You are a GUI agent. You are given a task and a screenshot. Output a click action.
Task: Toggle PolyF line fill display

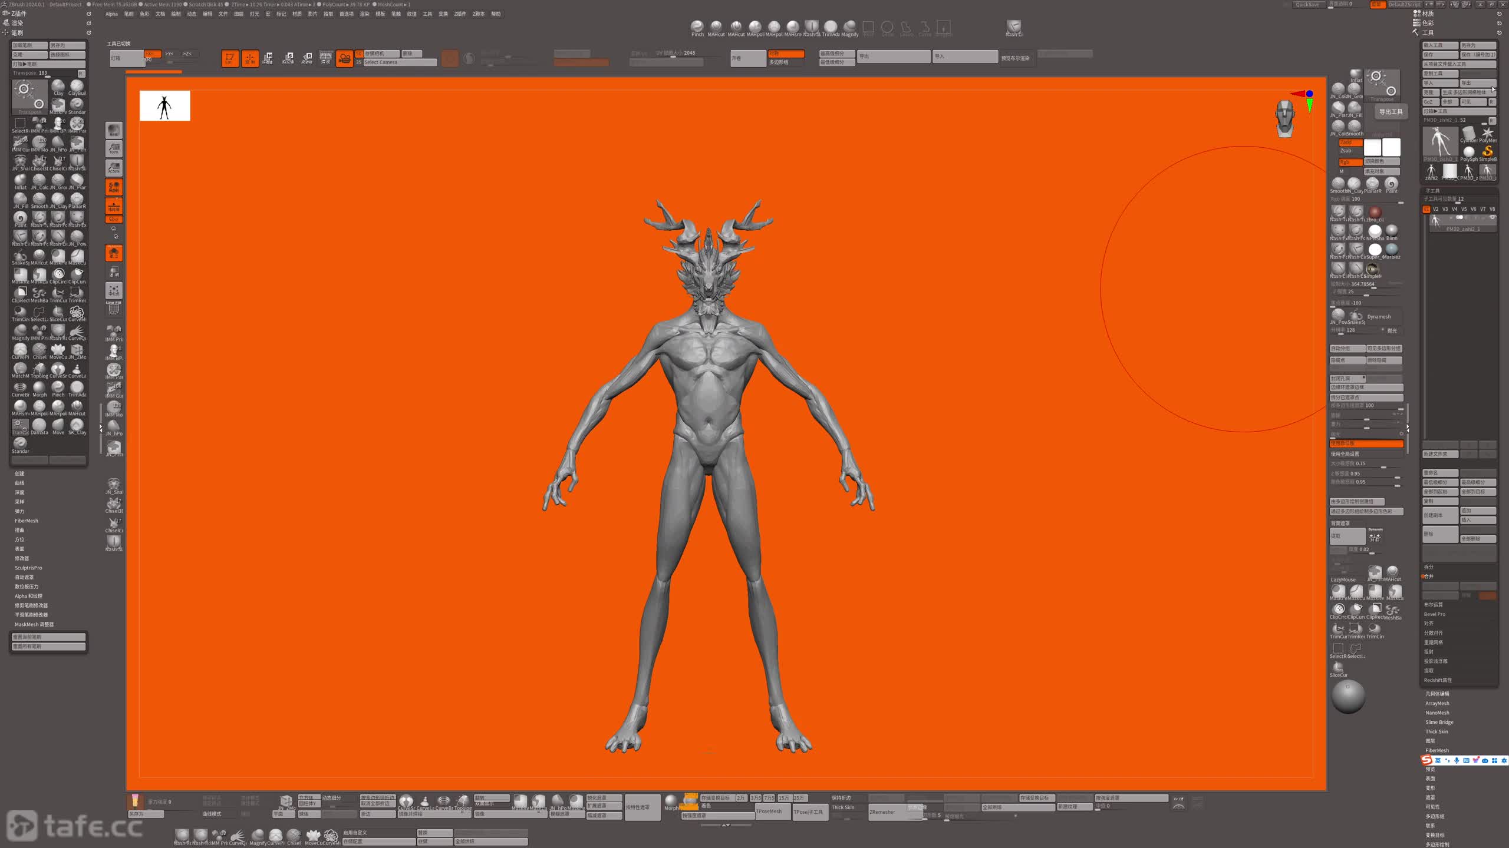[x=114, y=308]
